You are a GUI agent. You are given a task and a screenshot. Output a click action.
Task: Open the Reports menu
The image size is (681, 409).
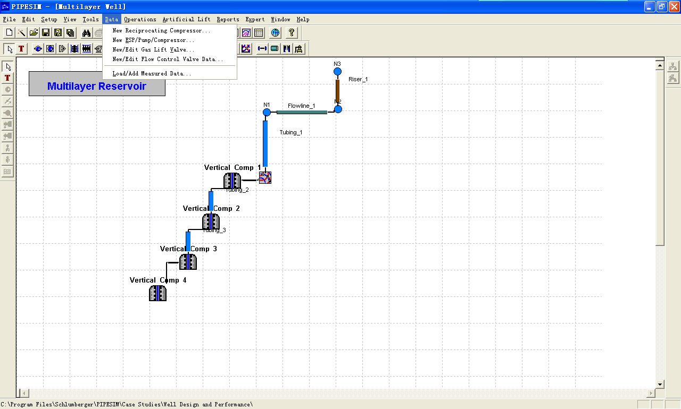(228, 19)
